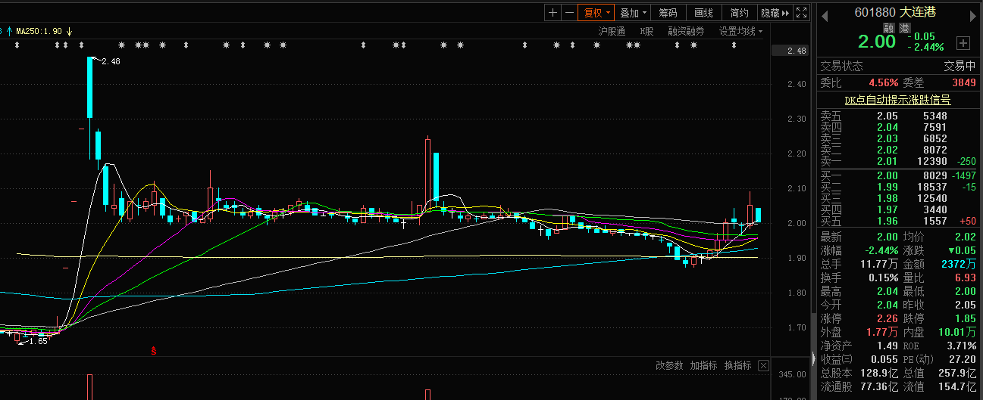Select the 画线 drawing tools
Screen dimensions: 983x400
click(703, 13)
